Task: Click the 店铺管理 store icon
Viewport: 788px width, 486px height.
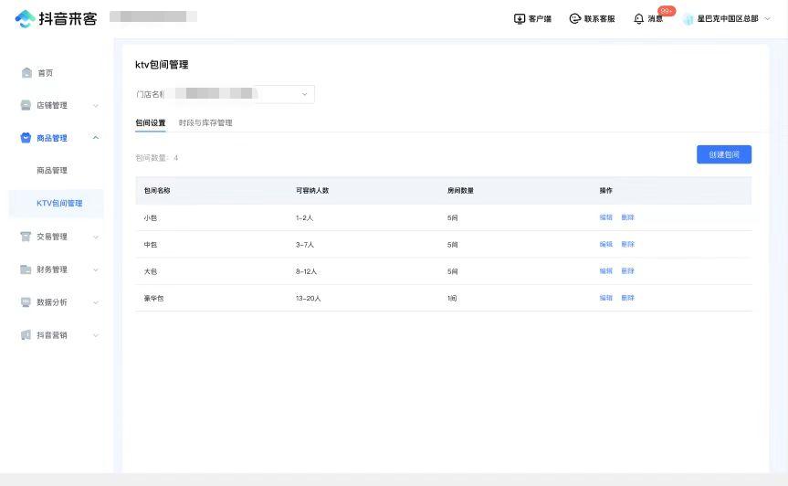Action: click(26, 105)
